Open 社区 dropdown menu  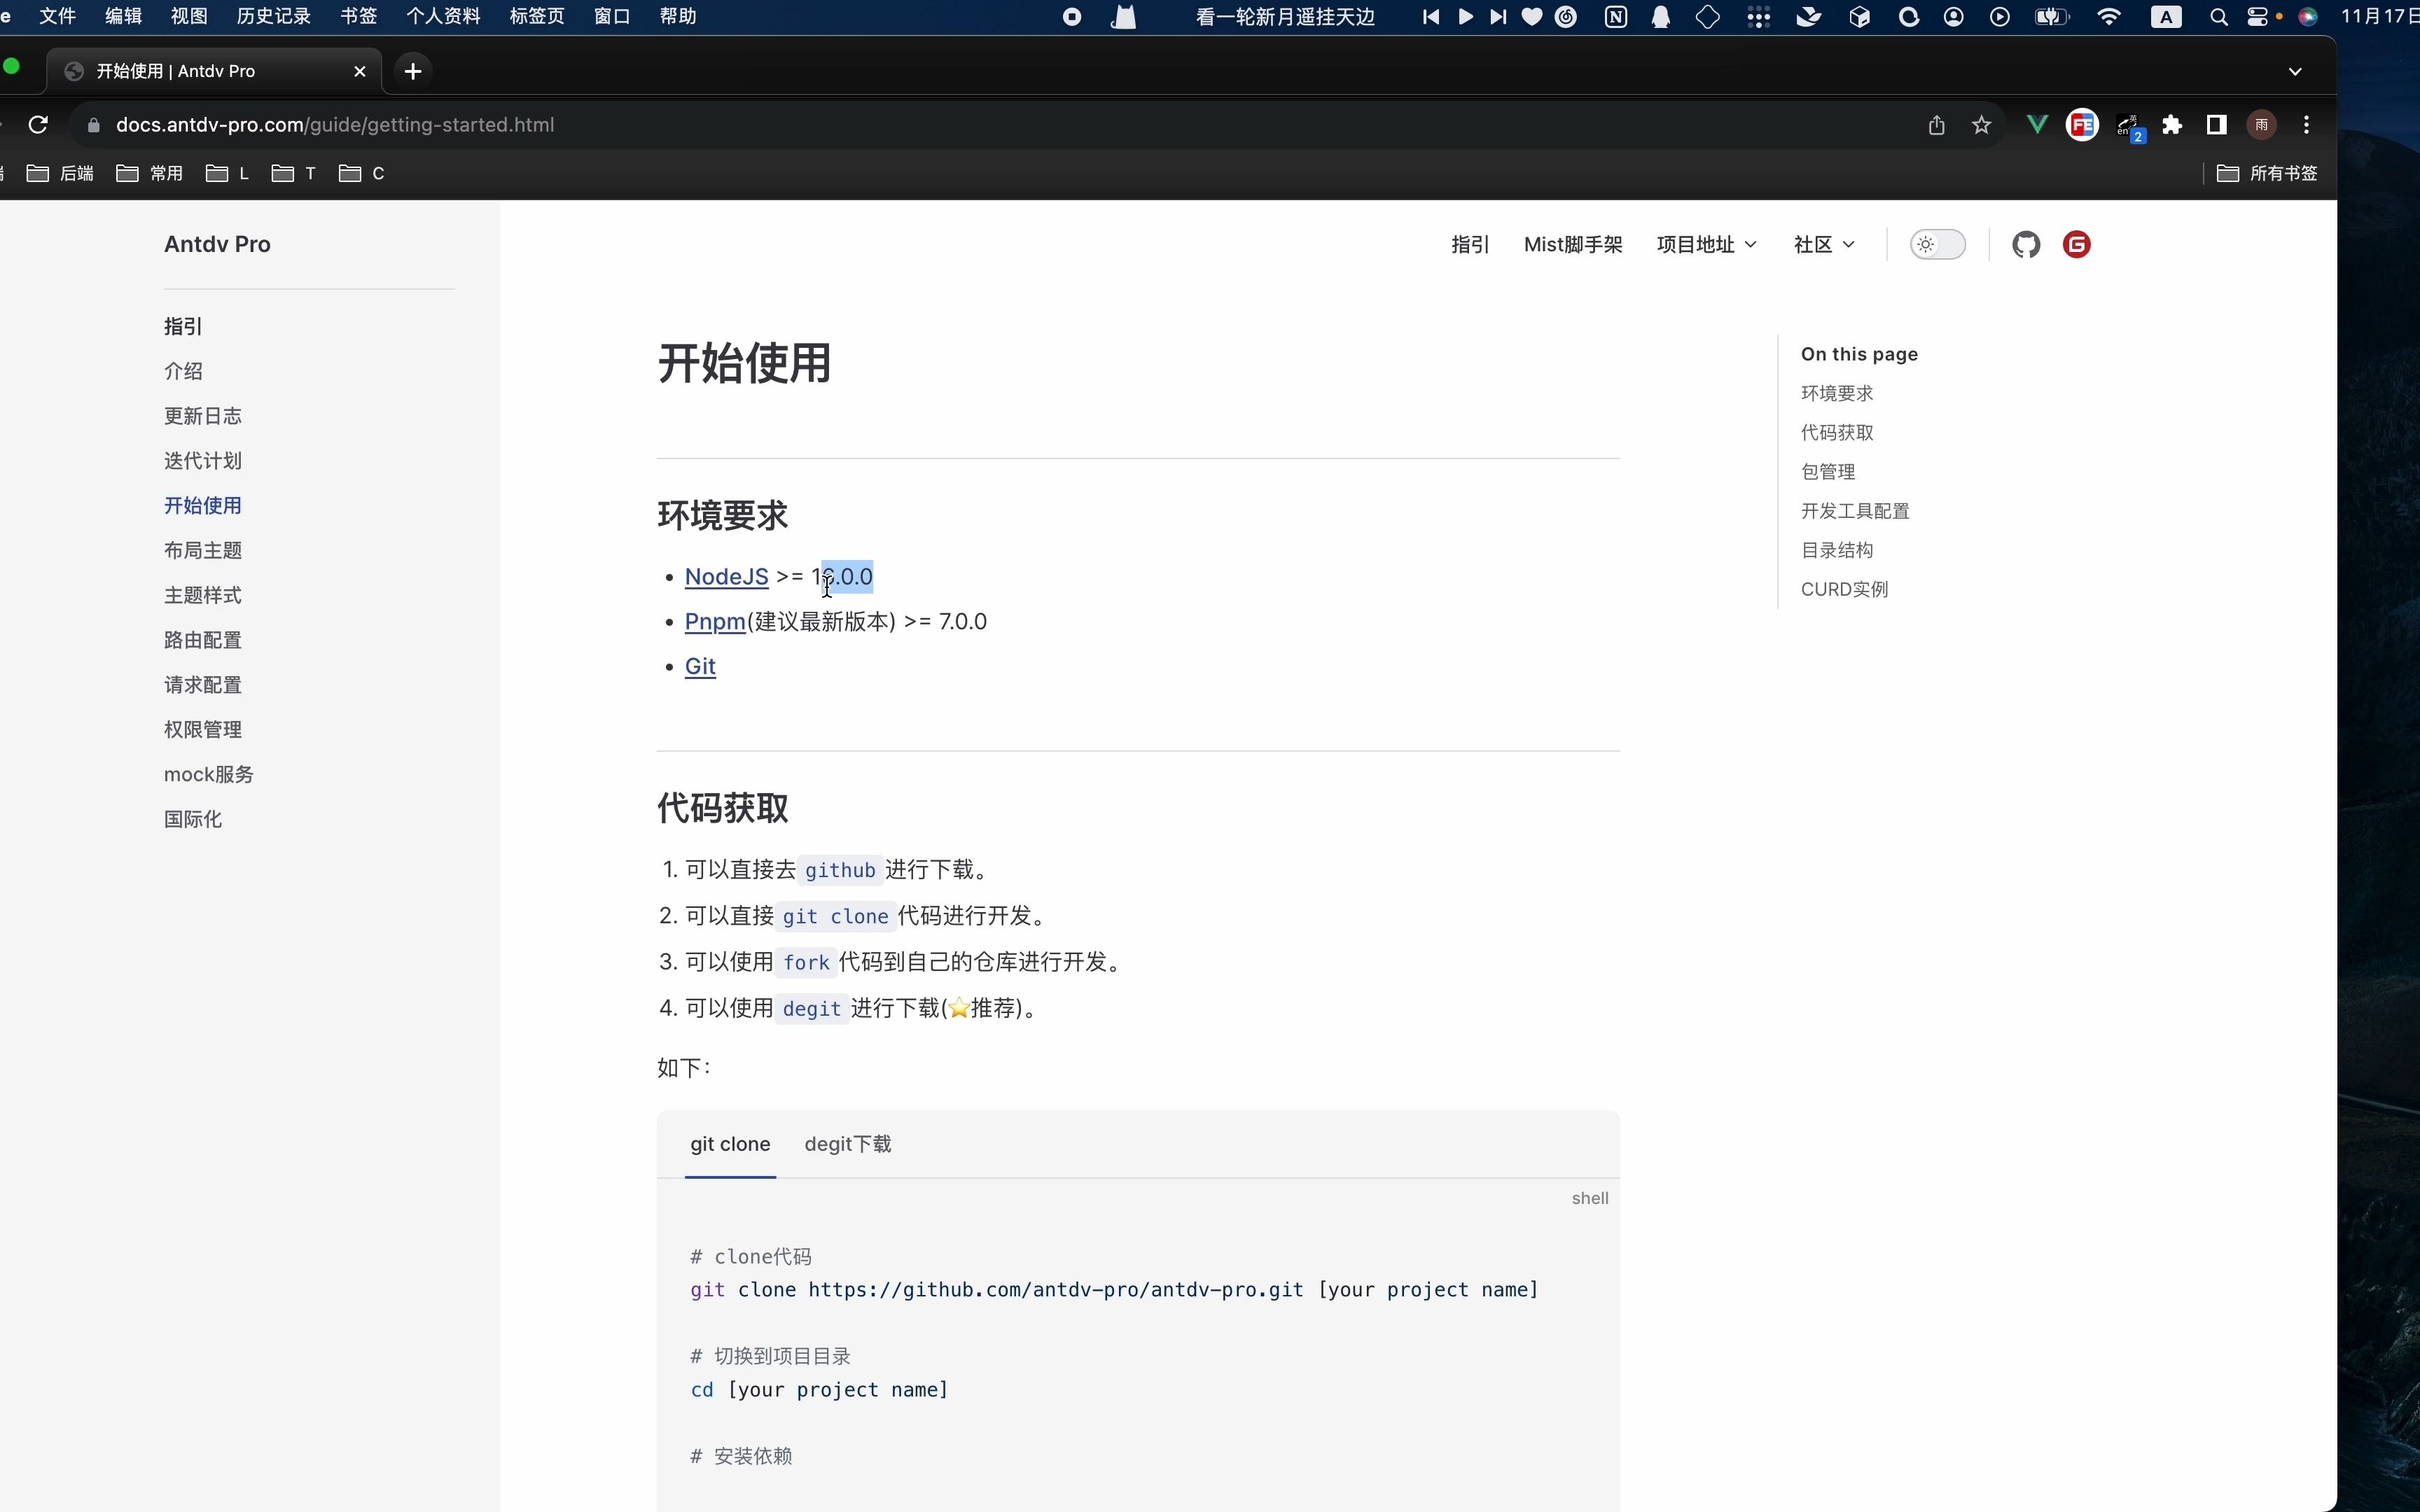[x=1823, y=244]
